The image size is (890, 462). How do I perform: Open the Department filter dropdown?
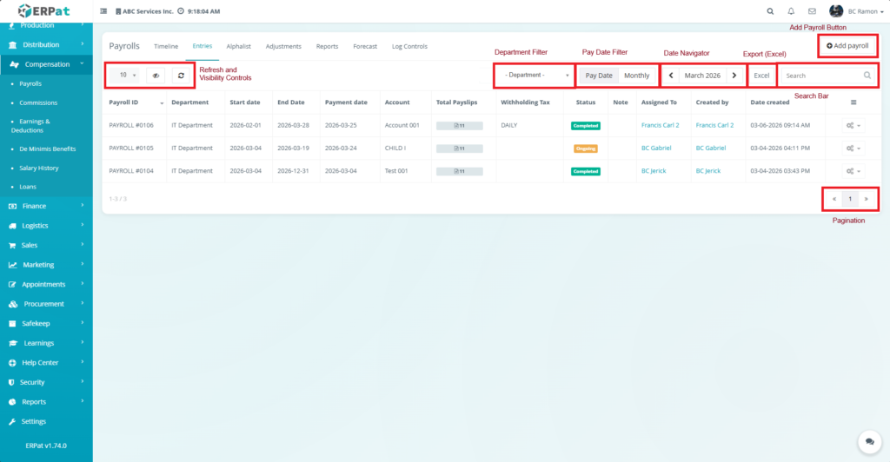point(534,76)
